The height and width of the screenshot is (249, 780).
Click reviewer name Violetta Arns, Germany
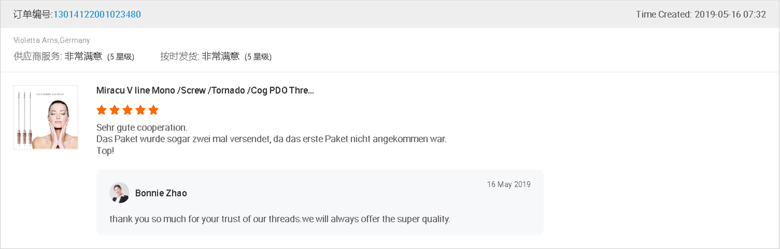(52, 41)
